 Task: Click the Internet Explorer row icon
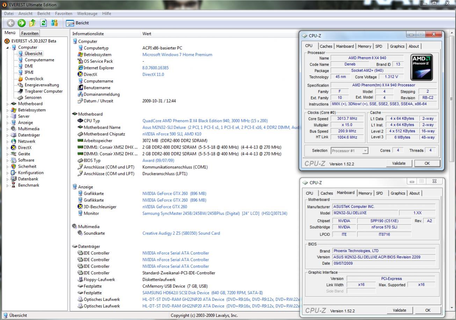point(80,68)
